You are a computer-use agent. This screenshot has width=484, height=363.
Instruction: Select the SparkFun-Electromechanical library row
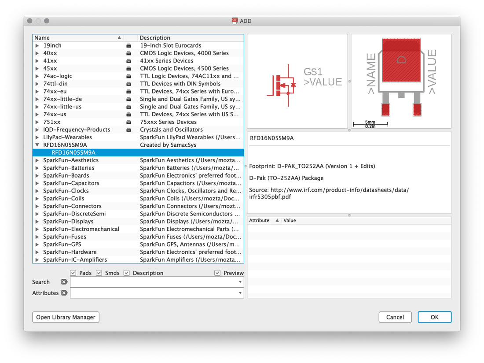(138, 229)
